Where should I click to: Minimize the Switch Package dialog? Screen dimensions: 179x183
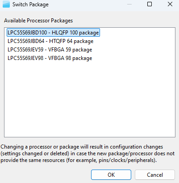click(x=129, y=4)
